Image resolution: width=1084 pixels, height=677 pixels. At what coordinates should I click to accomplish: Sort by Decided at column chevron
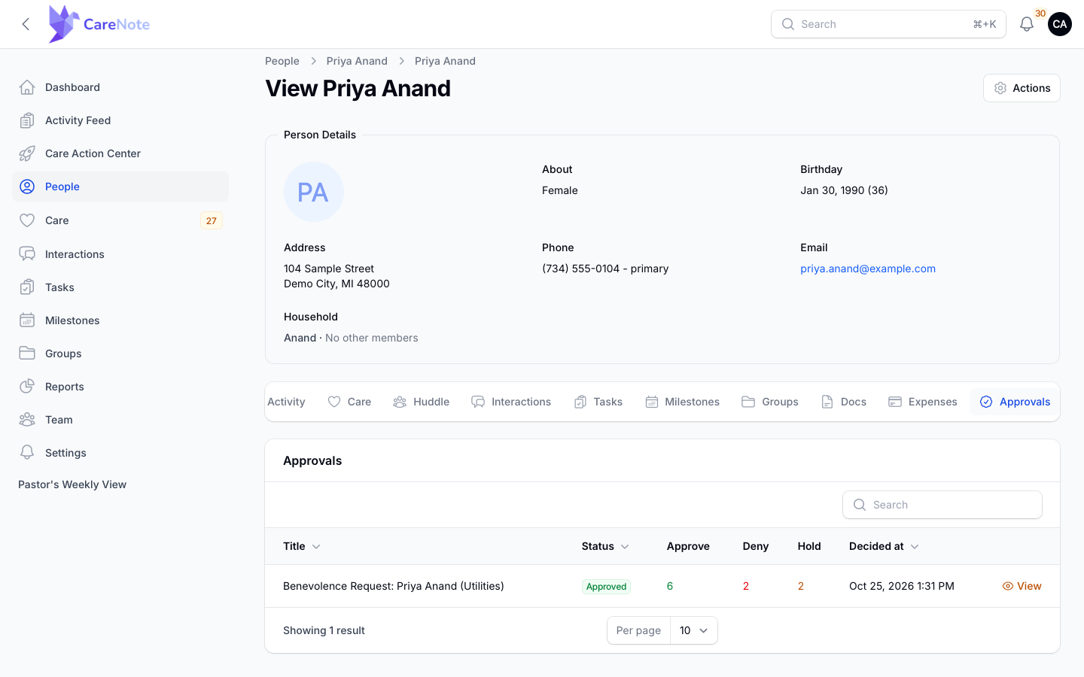(x=915, y=547)
